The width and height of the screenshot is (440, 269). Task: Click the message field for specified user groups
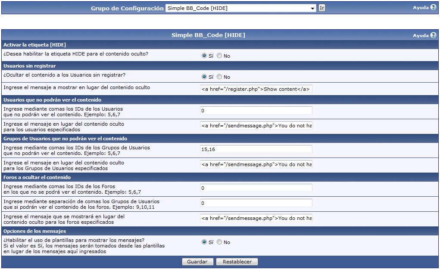256,164
